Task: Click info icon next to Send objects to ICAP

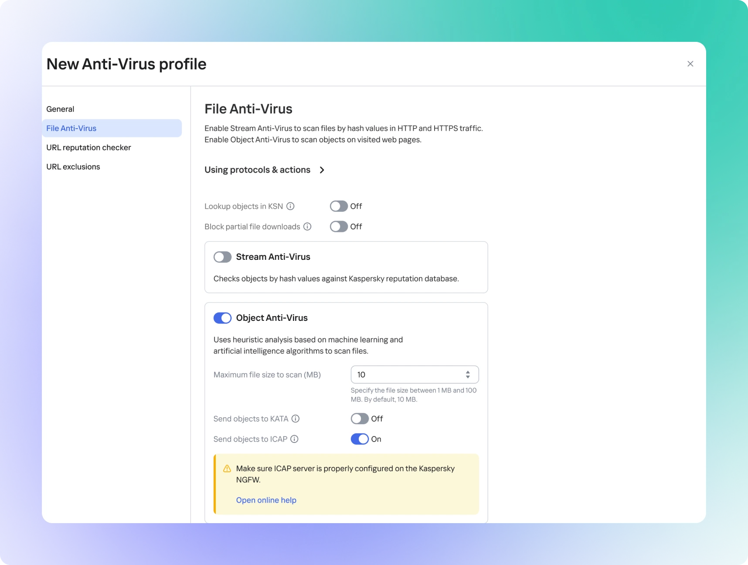Action: tap(294, 439)
